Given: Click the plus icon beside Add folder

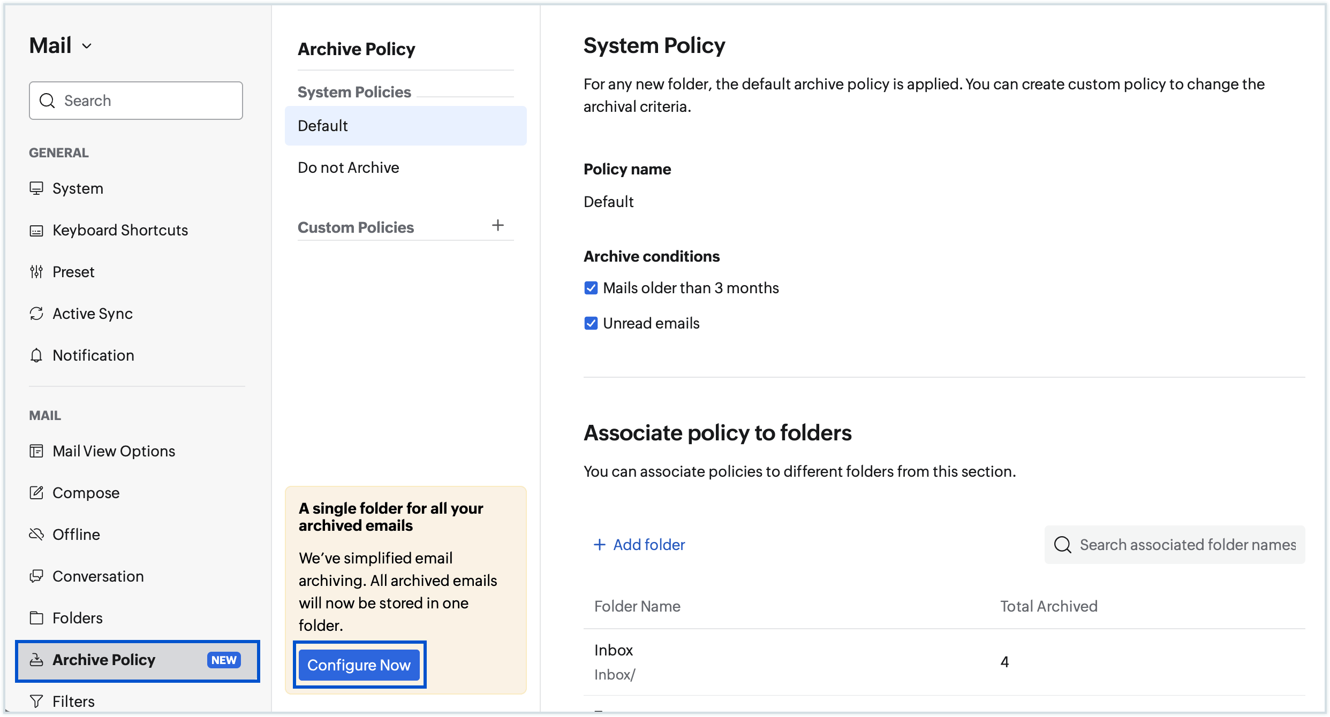Looking at the screenshot, I should point(600,545).
